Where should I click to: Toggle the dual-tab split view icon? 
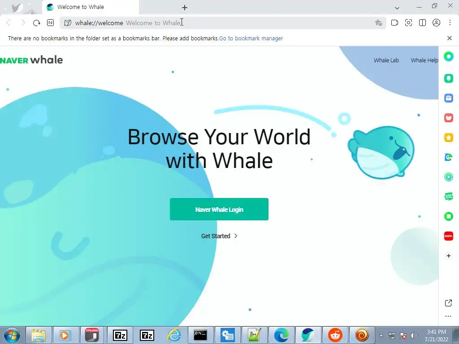422,23
